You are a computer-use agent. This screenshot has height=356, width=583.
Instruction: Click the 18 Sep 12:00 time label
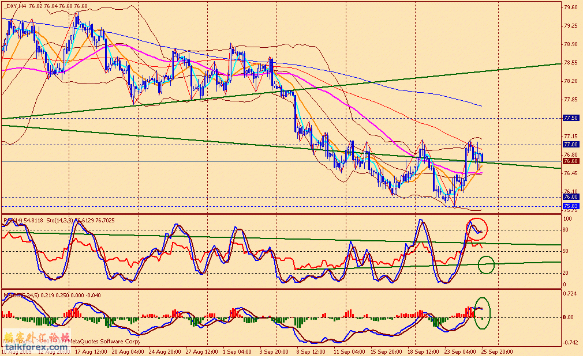tap(423, 351)
